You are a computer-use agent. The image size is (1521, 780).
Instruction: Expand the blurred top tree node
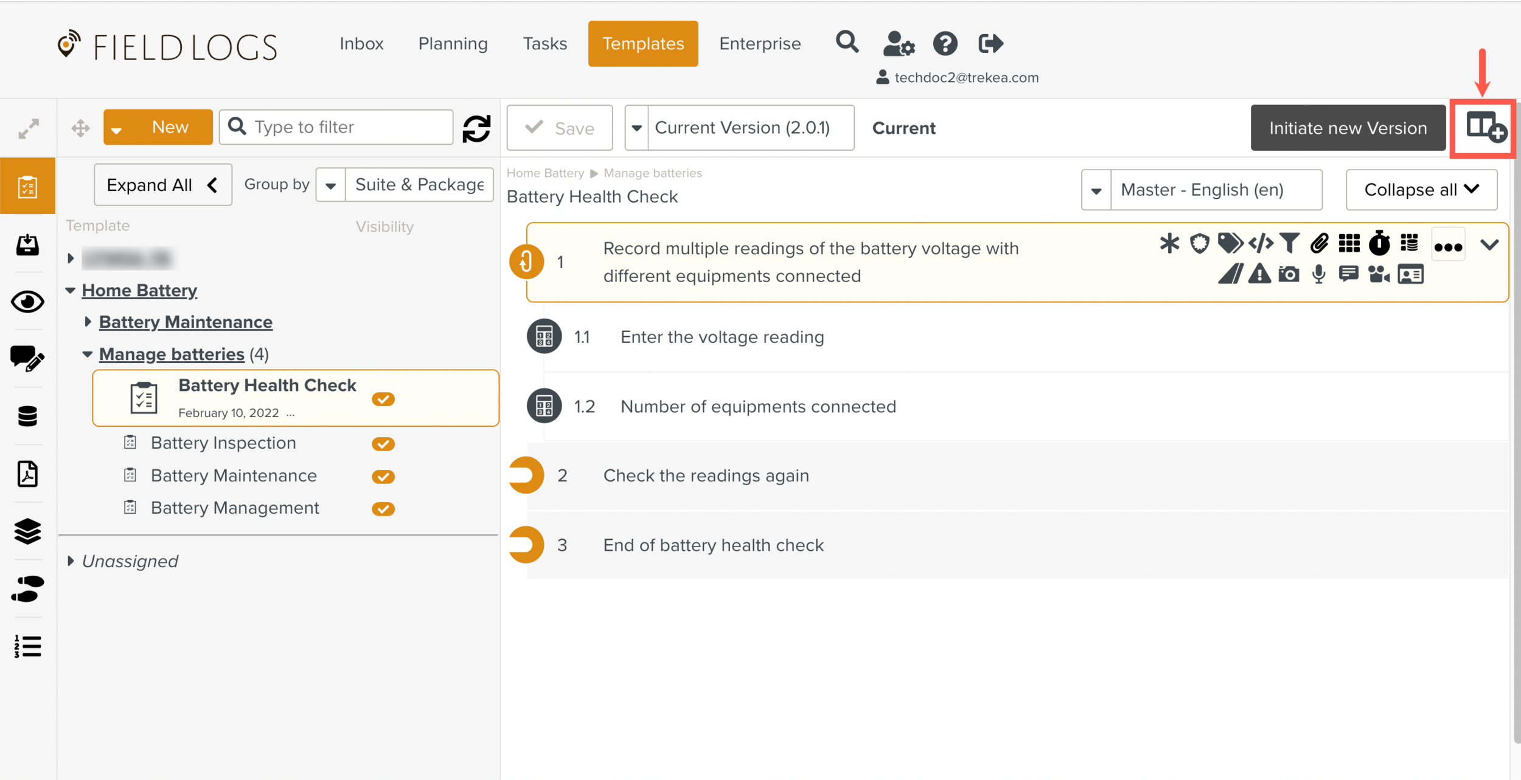[x=71, y=258]
